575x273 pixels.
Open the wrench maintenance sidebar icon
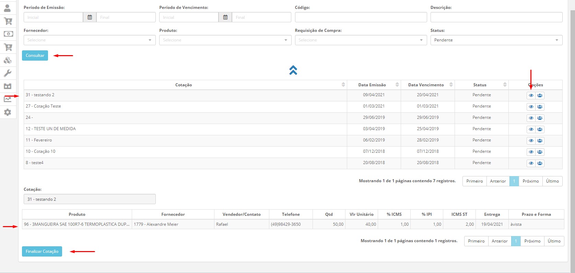(x=8, y=73)
